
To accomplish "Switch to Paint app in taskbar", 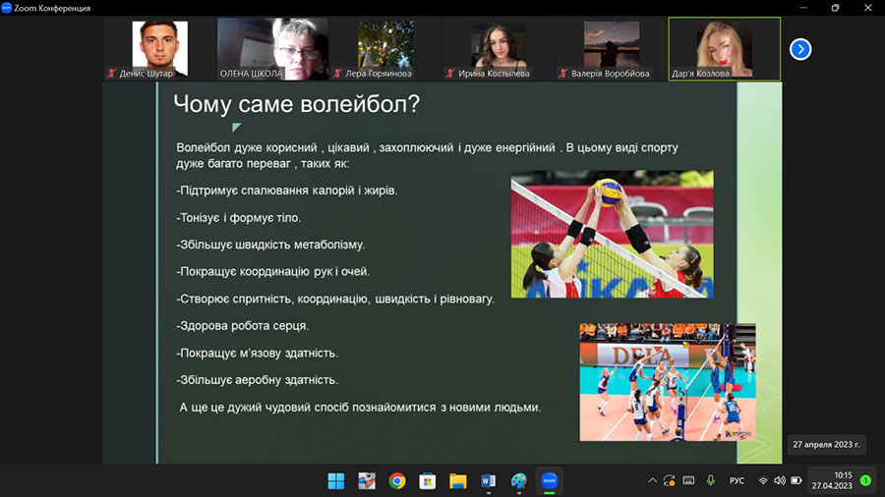I will click(x=518, y=481).
